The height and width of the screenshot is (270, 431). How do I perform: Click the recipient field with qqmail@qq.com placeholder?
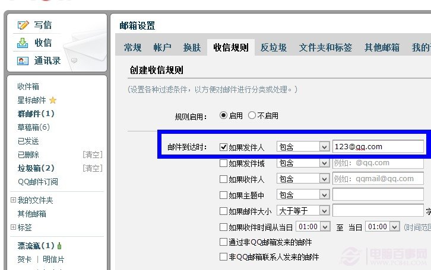tap(378, 179)
